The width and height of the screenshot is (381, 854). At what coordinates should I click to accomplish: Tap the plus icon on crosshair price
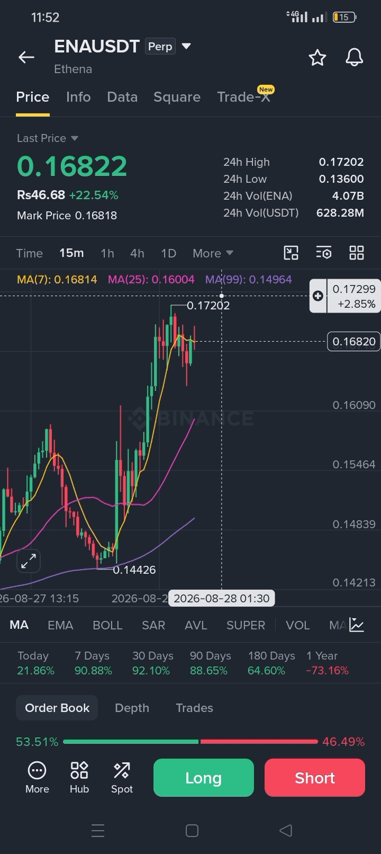point(318,296)
